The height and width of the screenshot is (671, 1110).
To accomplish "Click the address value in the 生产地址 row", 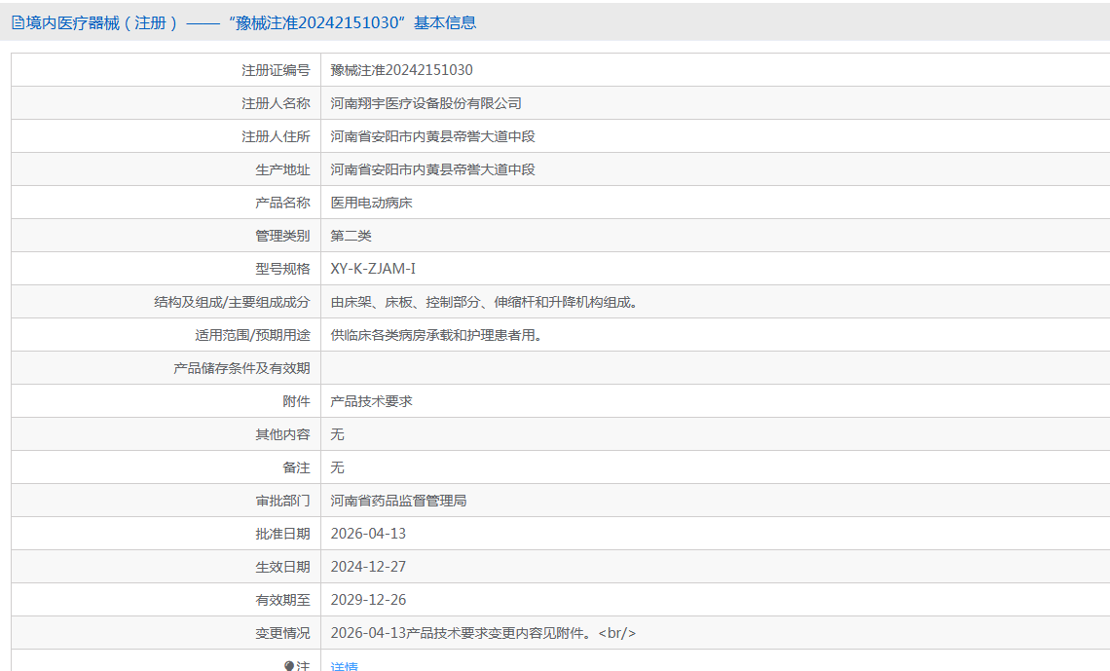I will (x=432, y=169).
